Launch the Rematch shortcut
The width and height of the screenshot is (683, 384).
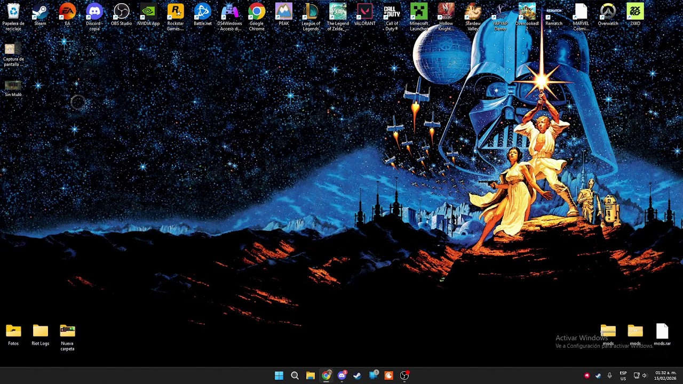(x=554, y=15)
